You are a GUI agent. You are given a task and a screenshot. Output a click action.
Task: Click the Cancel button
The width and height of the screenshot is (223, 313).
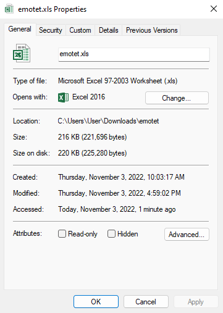point(146,302)
